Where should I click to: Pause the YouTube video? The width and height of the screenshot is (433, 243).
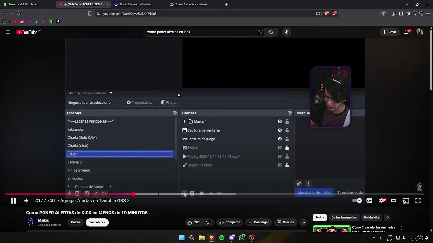[x=13, y=201]
